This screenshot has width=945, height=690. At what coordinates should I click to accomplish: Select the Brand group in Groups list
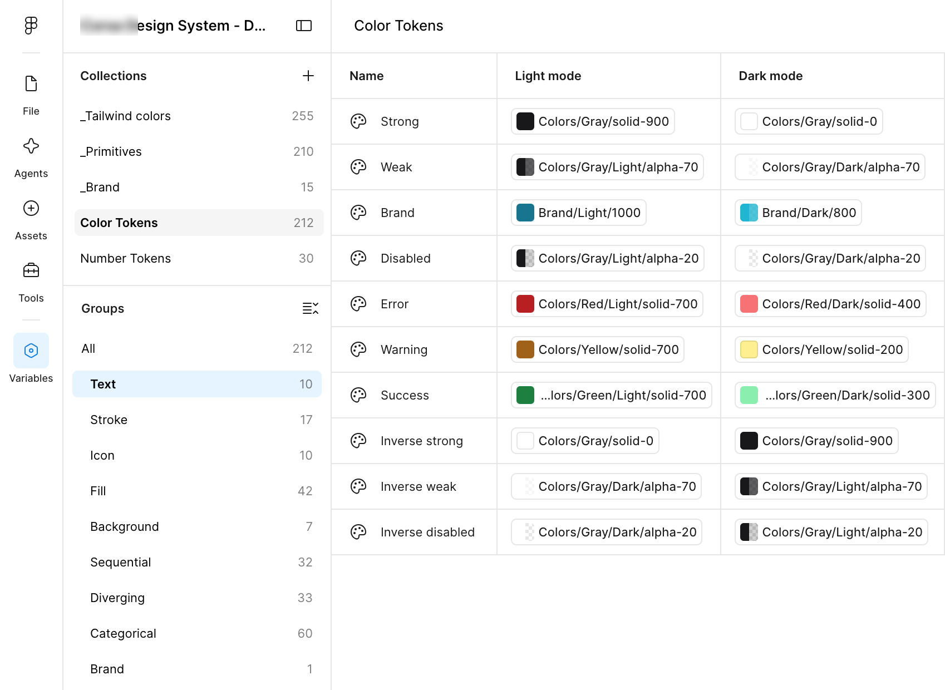(x=197, y=669)
